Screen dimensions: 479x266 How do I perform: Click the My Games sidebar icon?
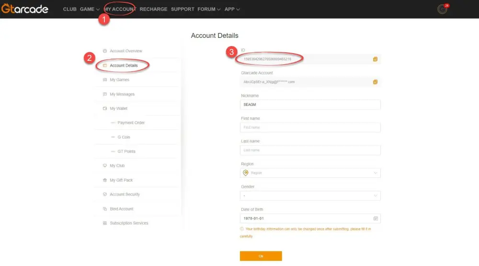(105, 80)
